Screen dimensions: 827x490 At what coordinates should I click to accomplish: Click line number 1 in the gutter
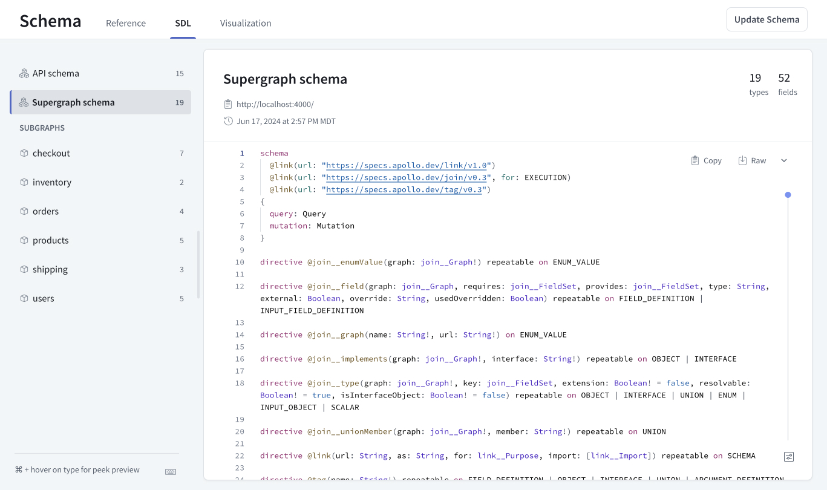242,153
